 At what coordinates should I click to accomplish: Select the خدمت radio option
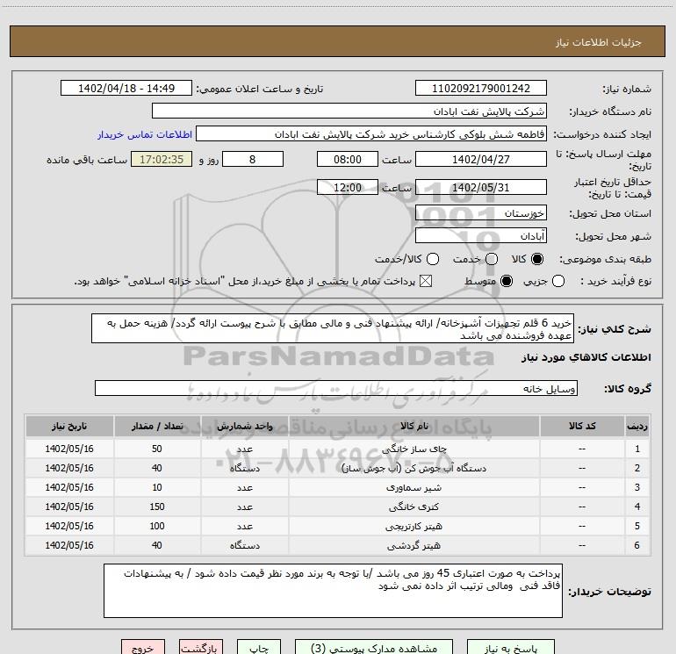(491, 259)
